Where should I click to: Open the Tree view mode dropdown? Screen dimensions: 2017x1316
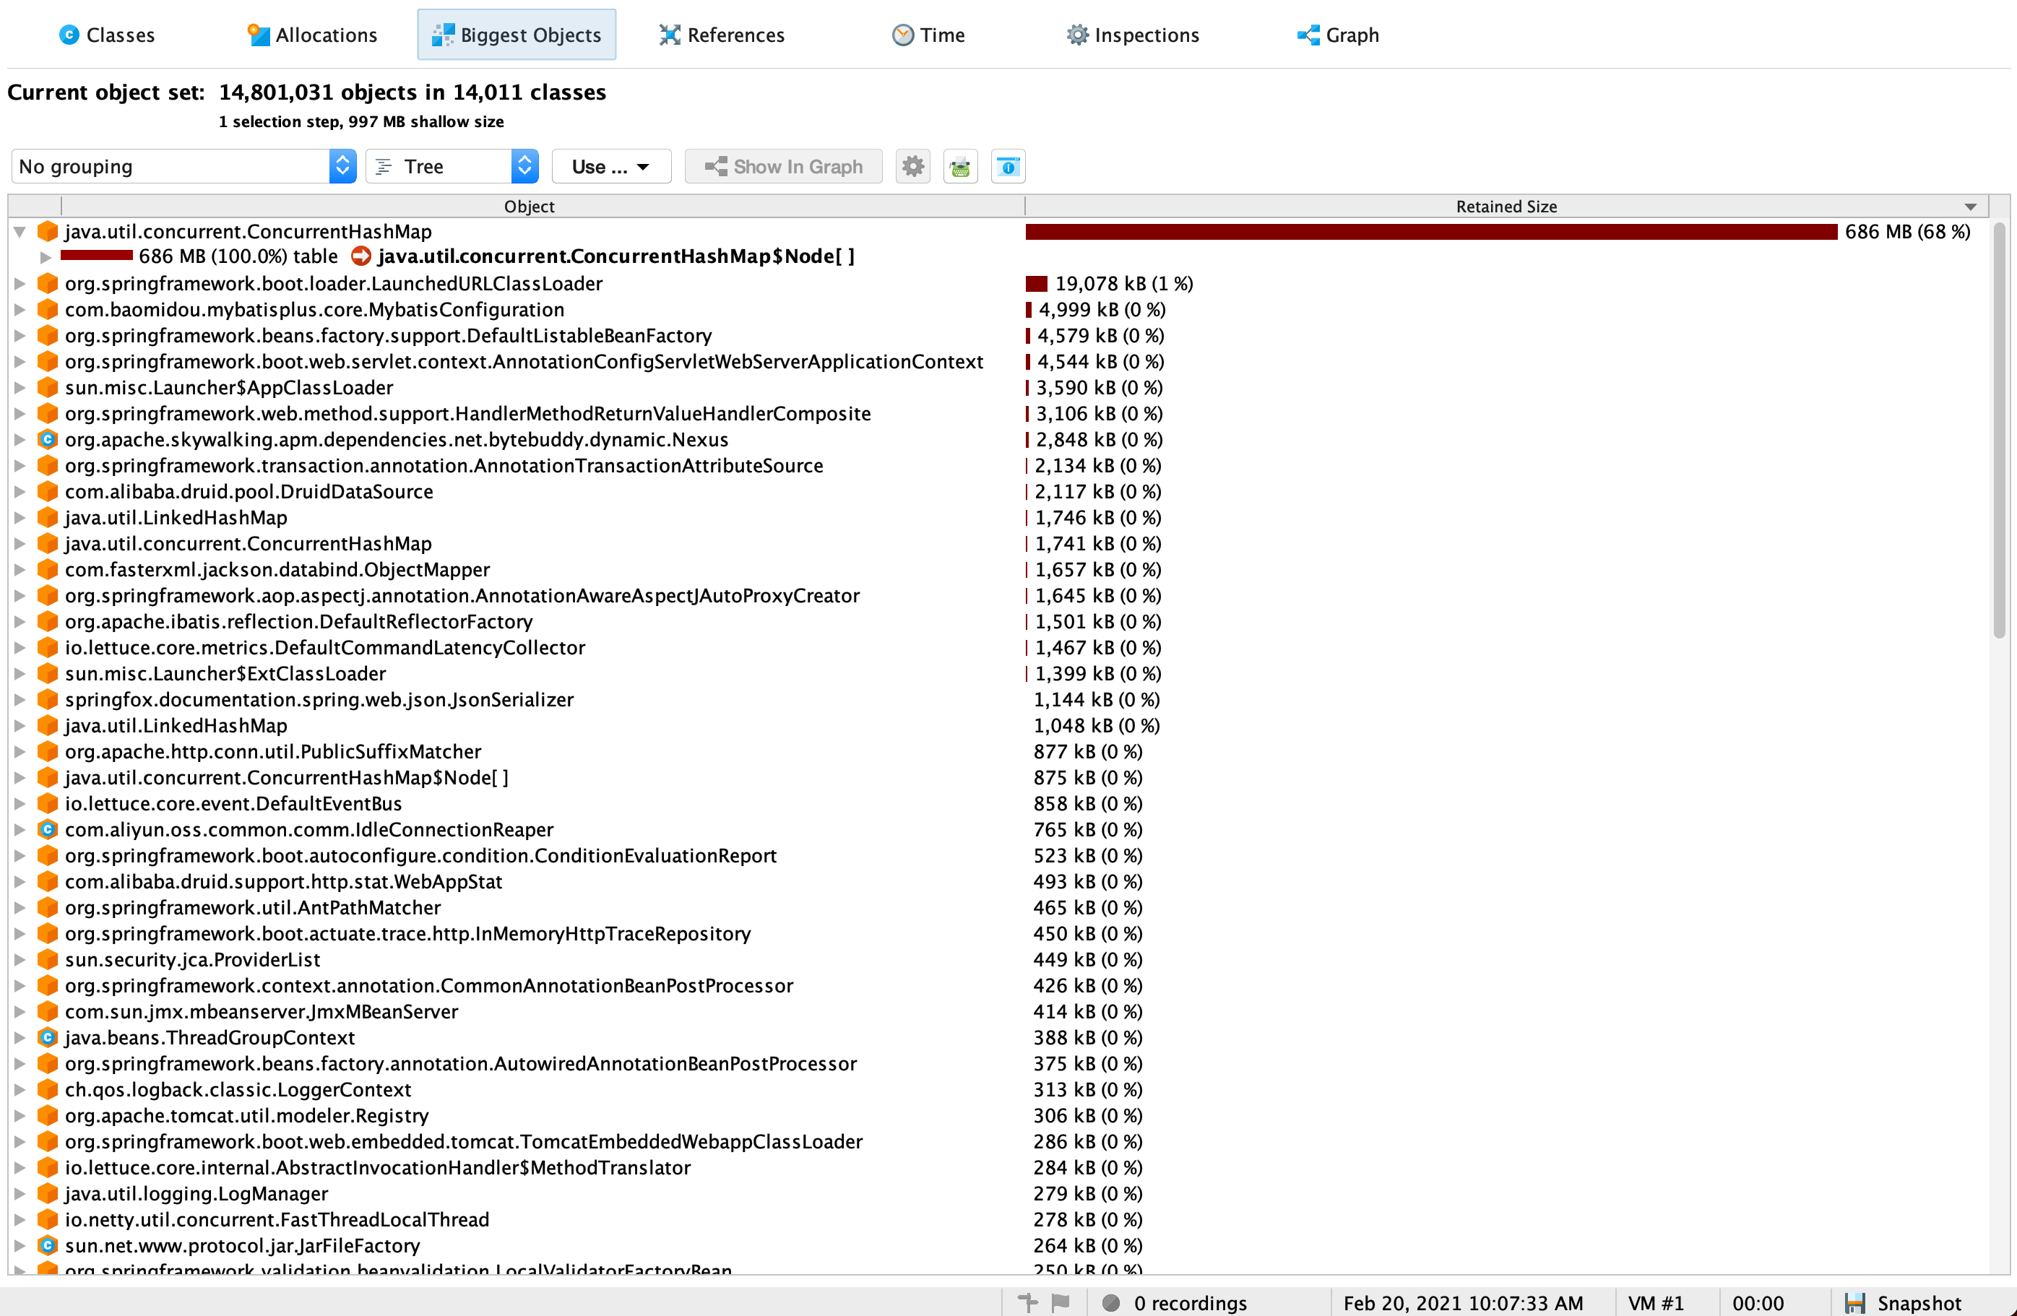tap(452, 166)
